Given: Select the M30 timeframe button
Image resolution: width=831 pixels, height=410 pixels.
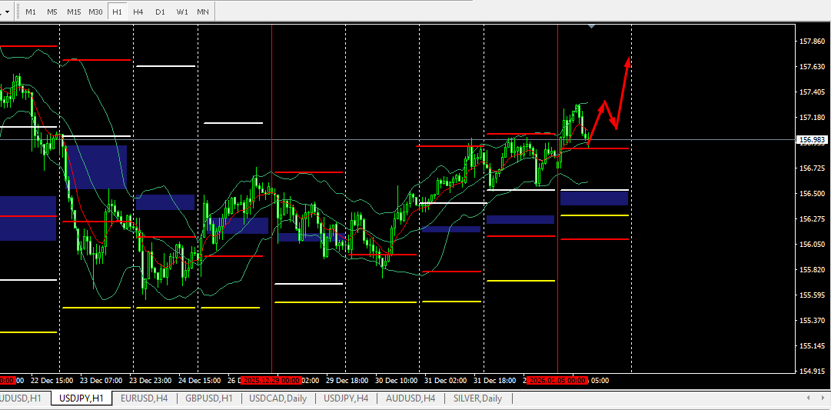Looking at the screenshot, I should click(x=96, y=12).
